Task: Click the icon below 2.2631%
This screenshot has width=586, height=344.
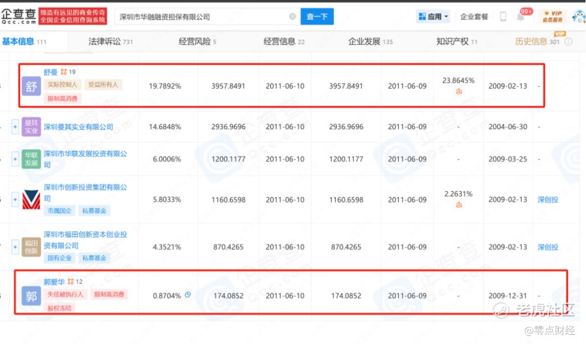Action: (458, 205)
